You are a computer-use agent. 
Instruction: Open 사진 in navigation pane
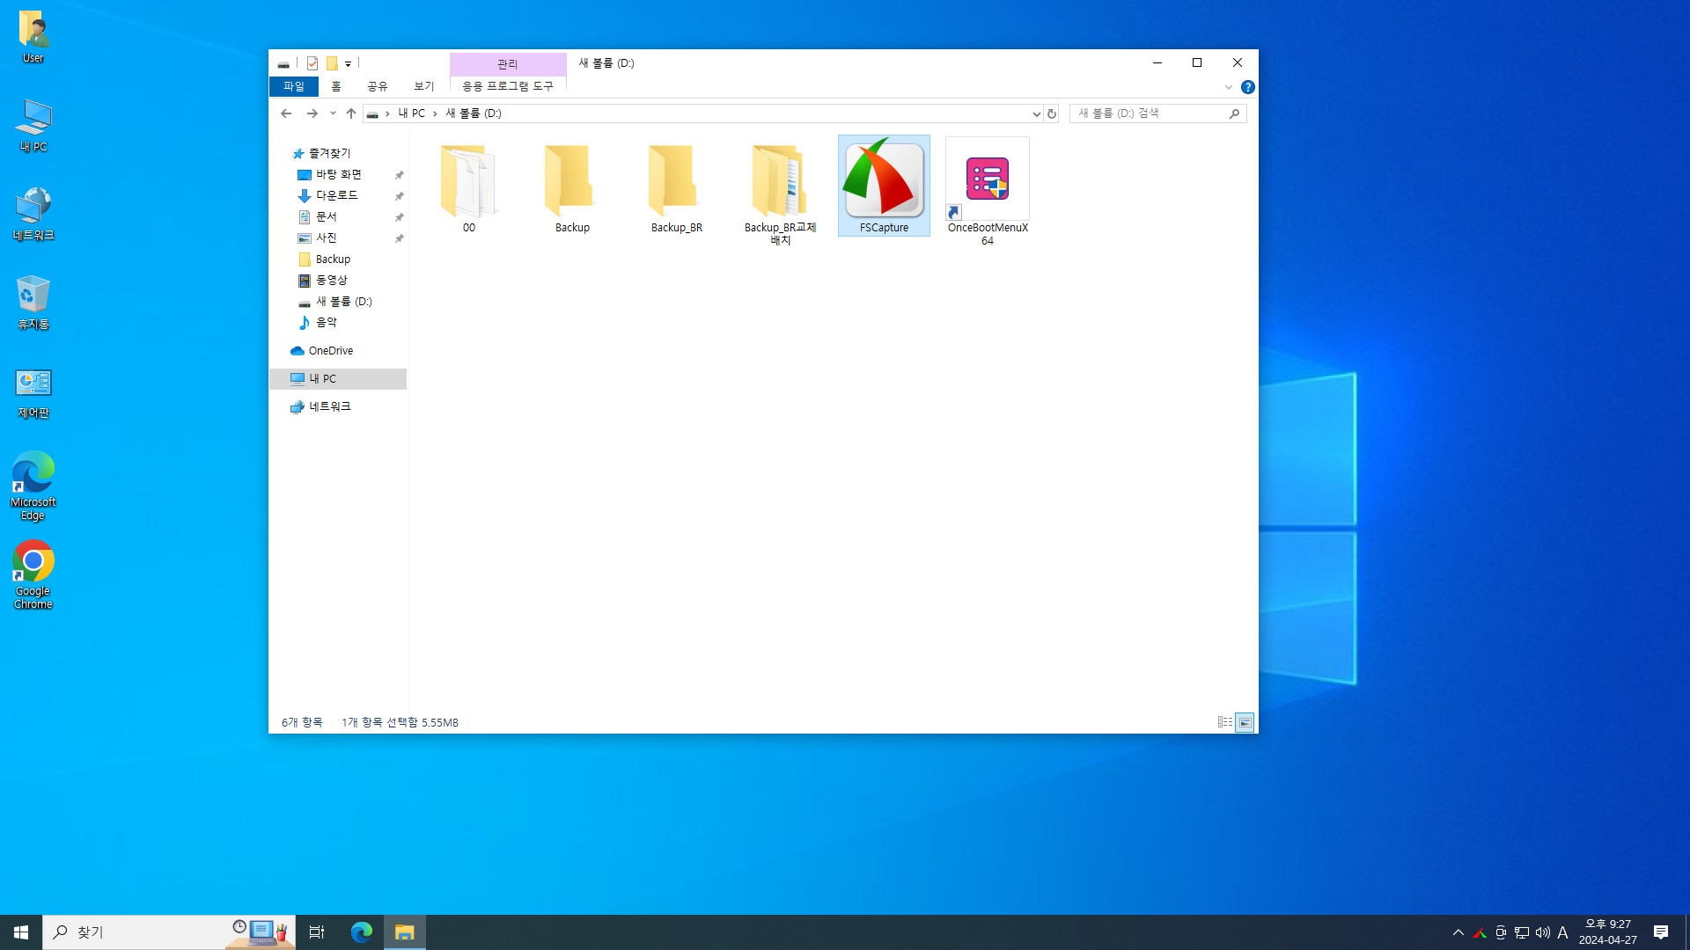click(x=327, y=237)
